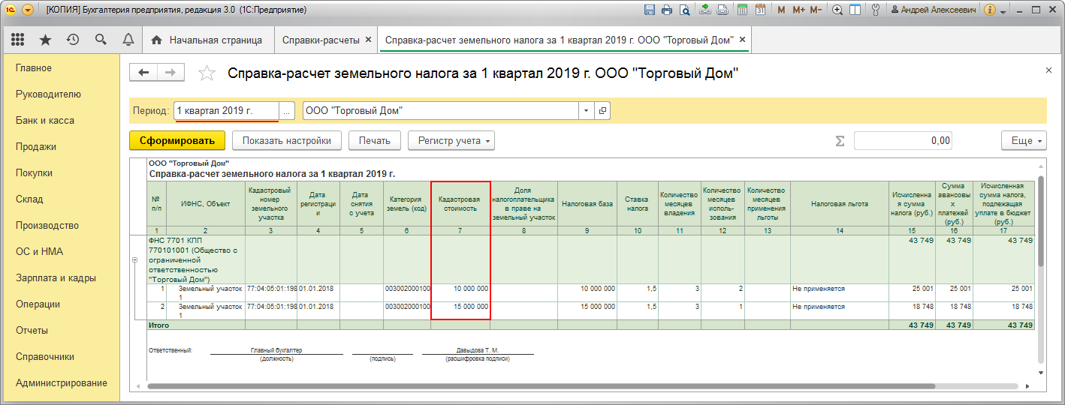
Task: Open the Покупки section
Action: (34, 173)
